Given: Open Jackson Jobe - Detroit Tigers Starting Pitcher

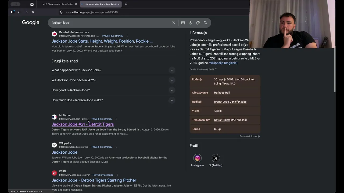Looking at the screenshot, I should point(94,180).
